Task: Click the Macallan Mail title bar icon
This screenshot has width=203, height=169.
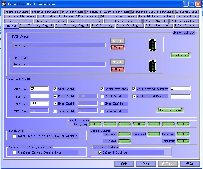Action: [x=4, y=4]
